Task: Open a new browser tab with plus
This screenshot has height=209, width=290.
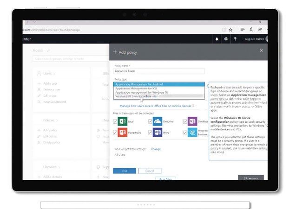Action: click(x=28, y=22)
